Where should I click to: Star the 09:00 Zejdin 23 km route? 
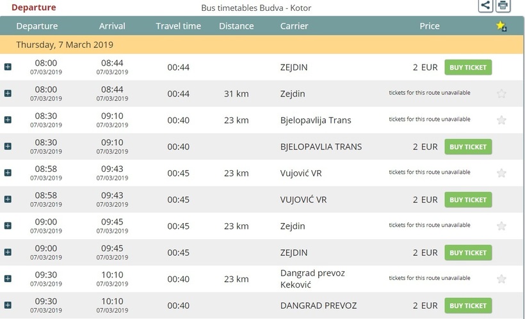[501, 226]
